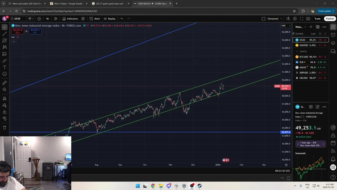Select the text annotation tool

click(x=4, y=67)
